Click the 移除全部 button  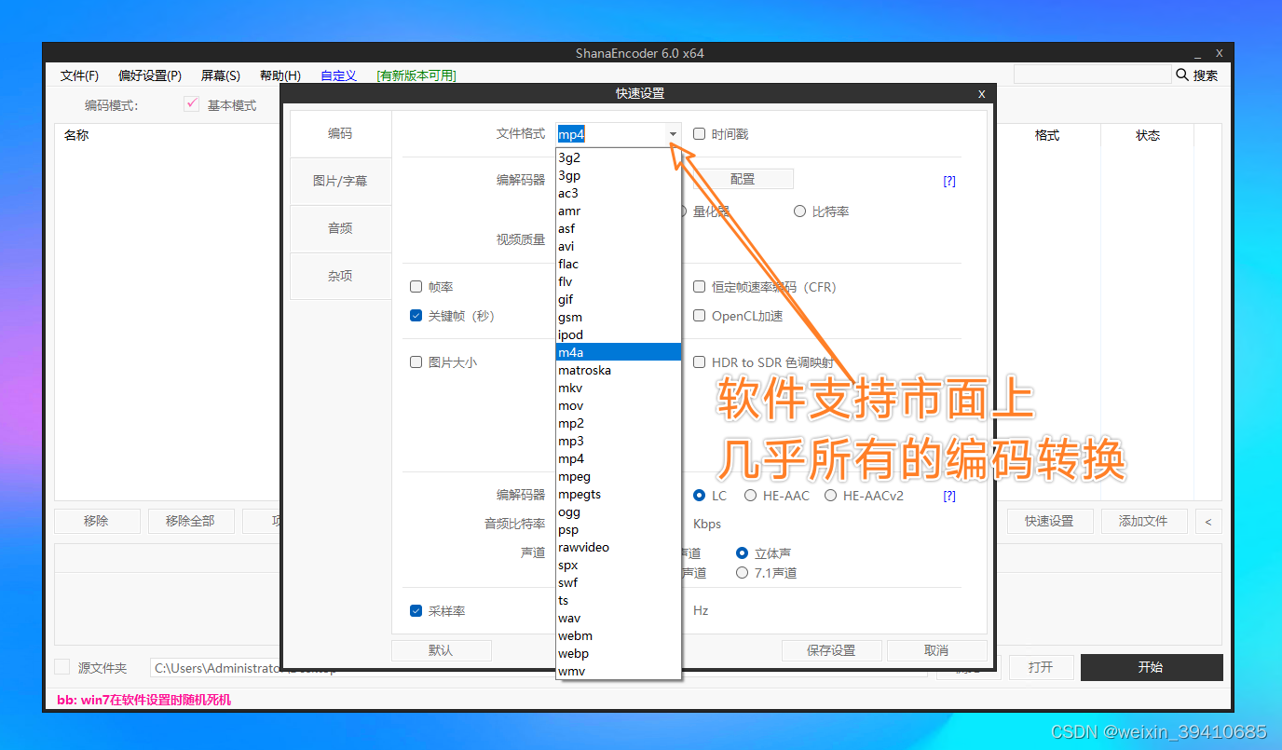point(191,521)
